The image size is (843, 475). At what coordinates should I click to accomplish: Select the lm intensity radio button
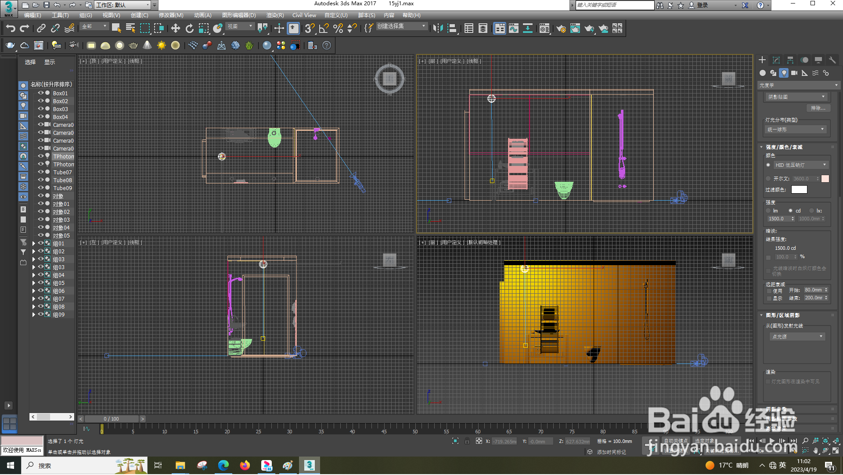tap(768, 211)
